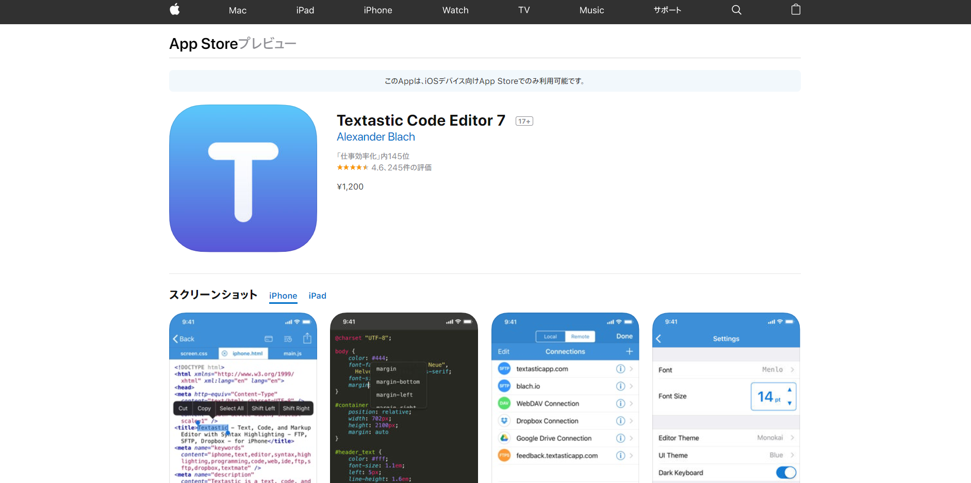This screenshot has height=483, width=971.
Task: Select the Local segment in Connections
Action: click(x=550, y=336)
